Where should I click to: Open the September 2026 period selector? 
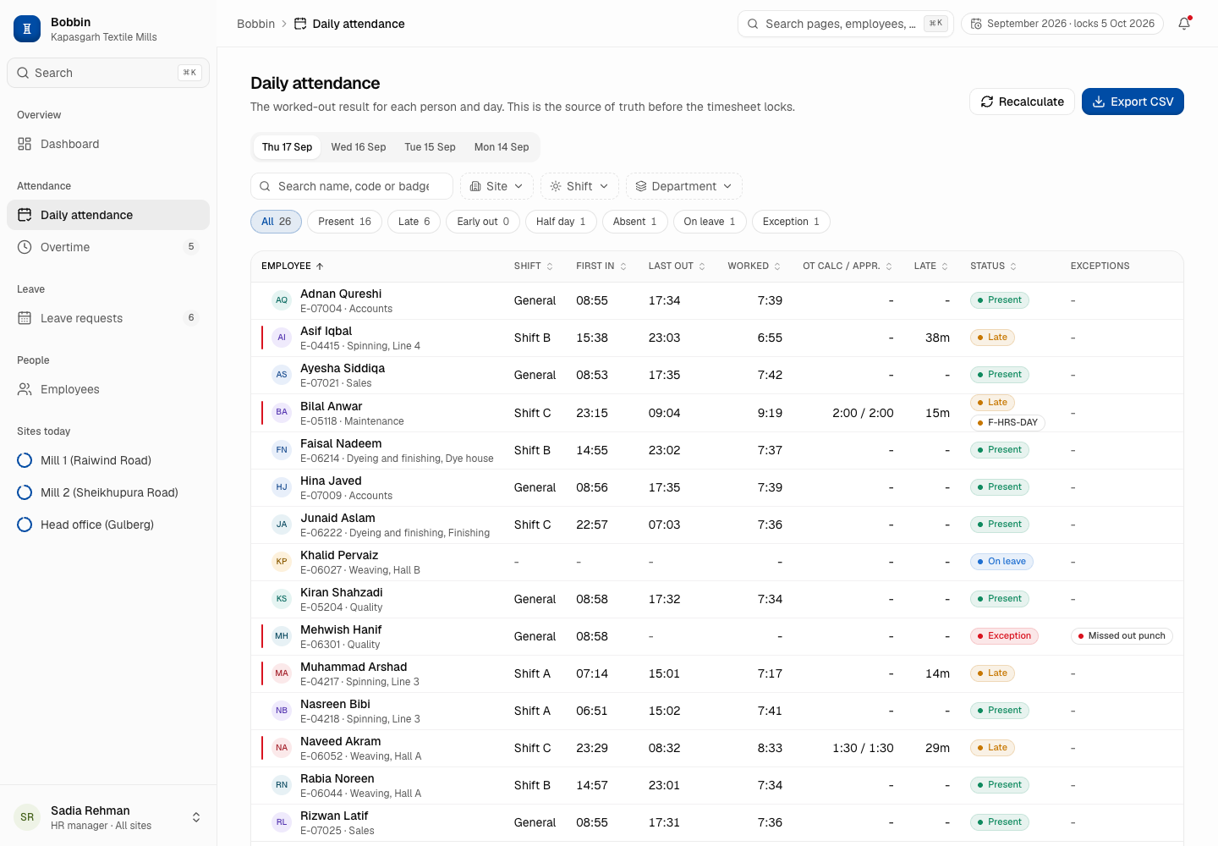1062,24
